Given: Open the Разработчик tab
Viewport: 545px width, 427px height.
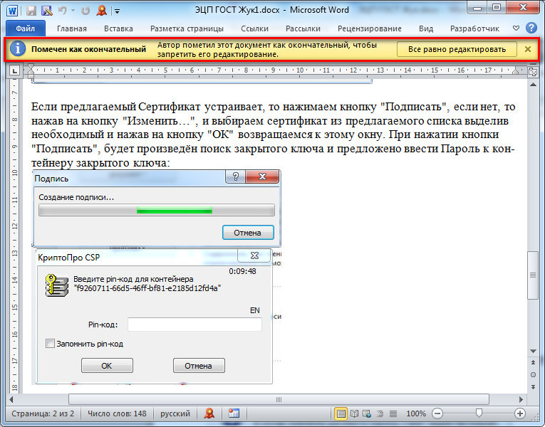Looking at the screenshot, I should click(x=474, y=28).
